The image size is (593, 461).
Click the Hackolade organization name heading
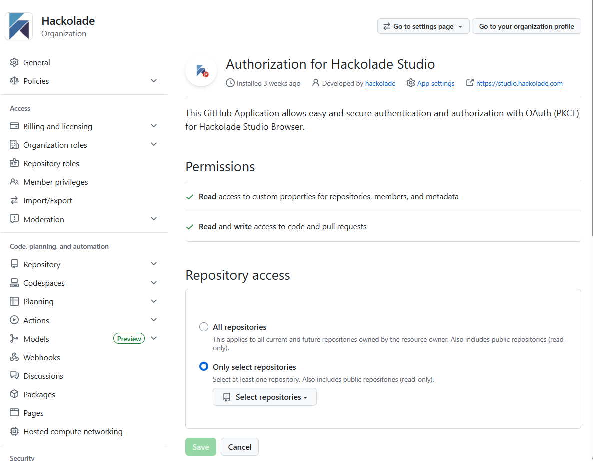[68, 21]
